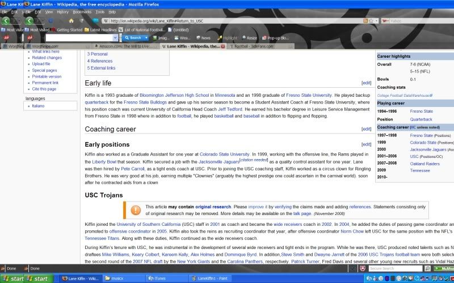Viewport: 454px width, 283px height.
Task: Switch to the Italiano language link
Action: click(x=38, y=106)
